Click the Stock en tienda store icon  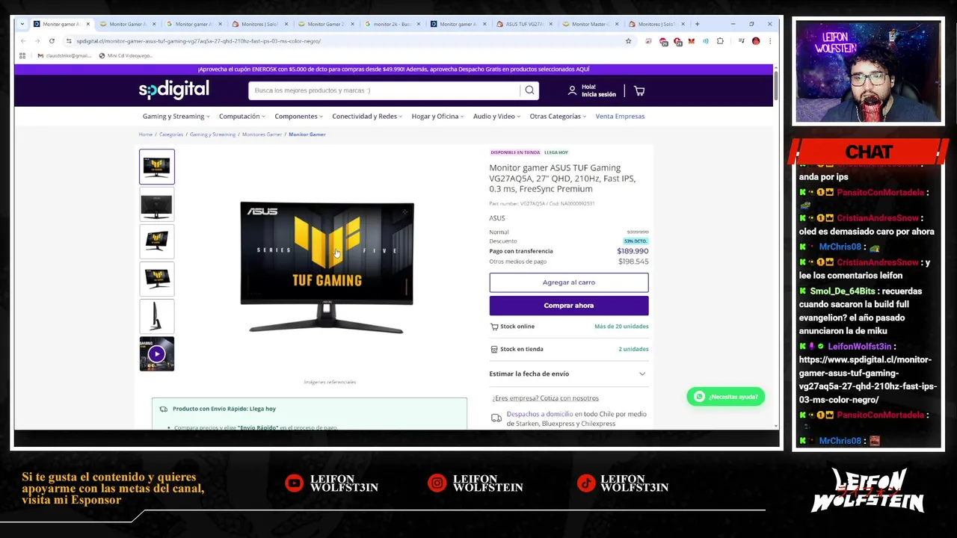(494, 349)
